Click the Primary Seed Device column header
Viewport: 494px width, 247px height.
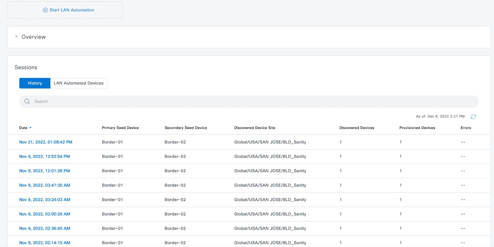click(120, 128)
